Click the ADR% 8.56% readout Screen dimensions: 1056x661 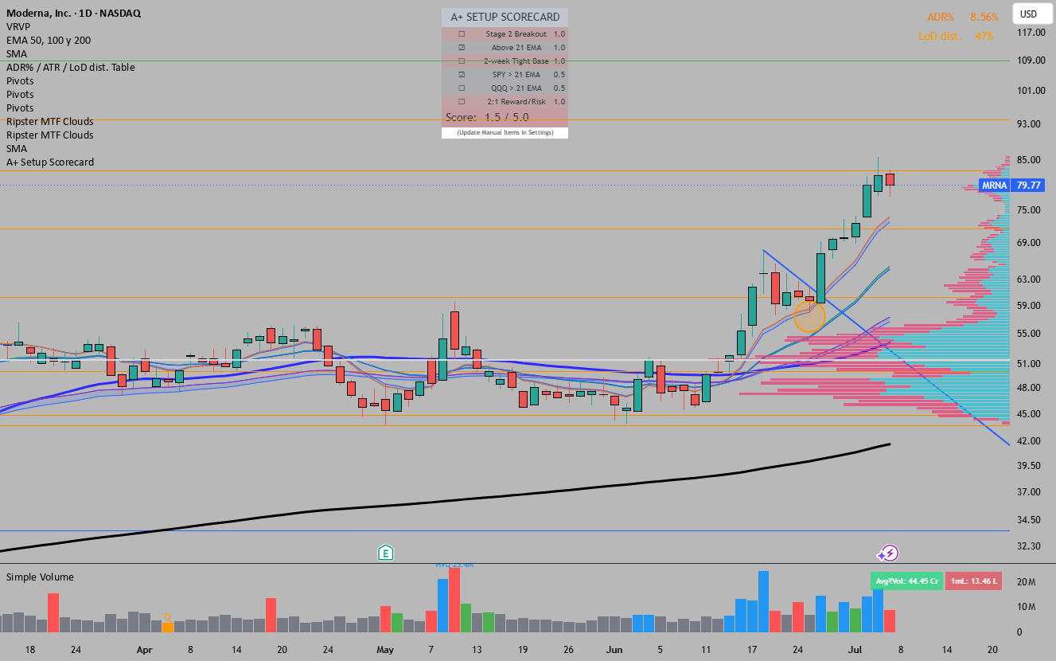point(962,17)
